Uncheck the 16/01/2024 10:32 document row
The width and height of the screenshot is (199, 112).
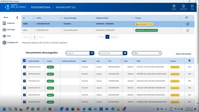(24, 102)
